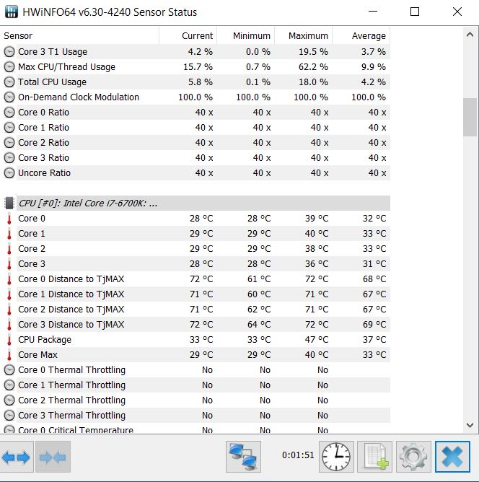Click the expand layout arrows button
The image size is (479, 482).
[17, 457]
